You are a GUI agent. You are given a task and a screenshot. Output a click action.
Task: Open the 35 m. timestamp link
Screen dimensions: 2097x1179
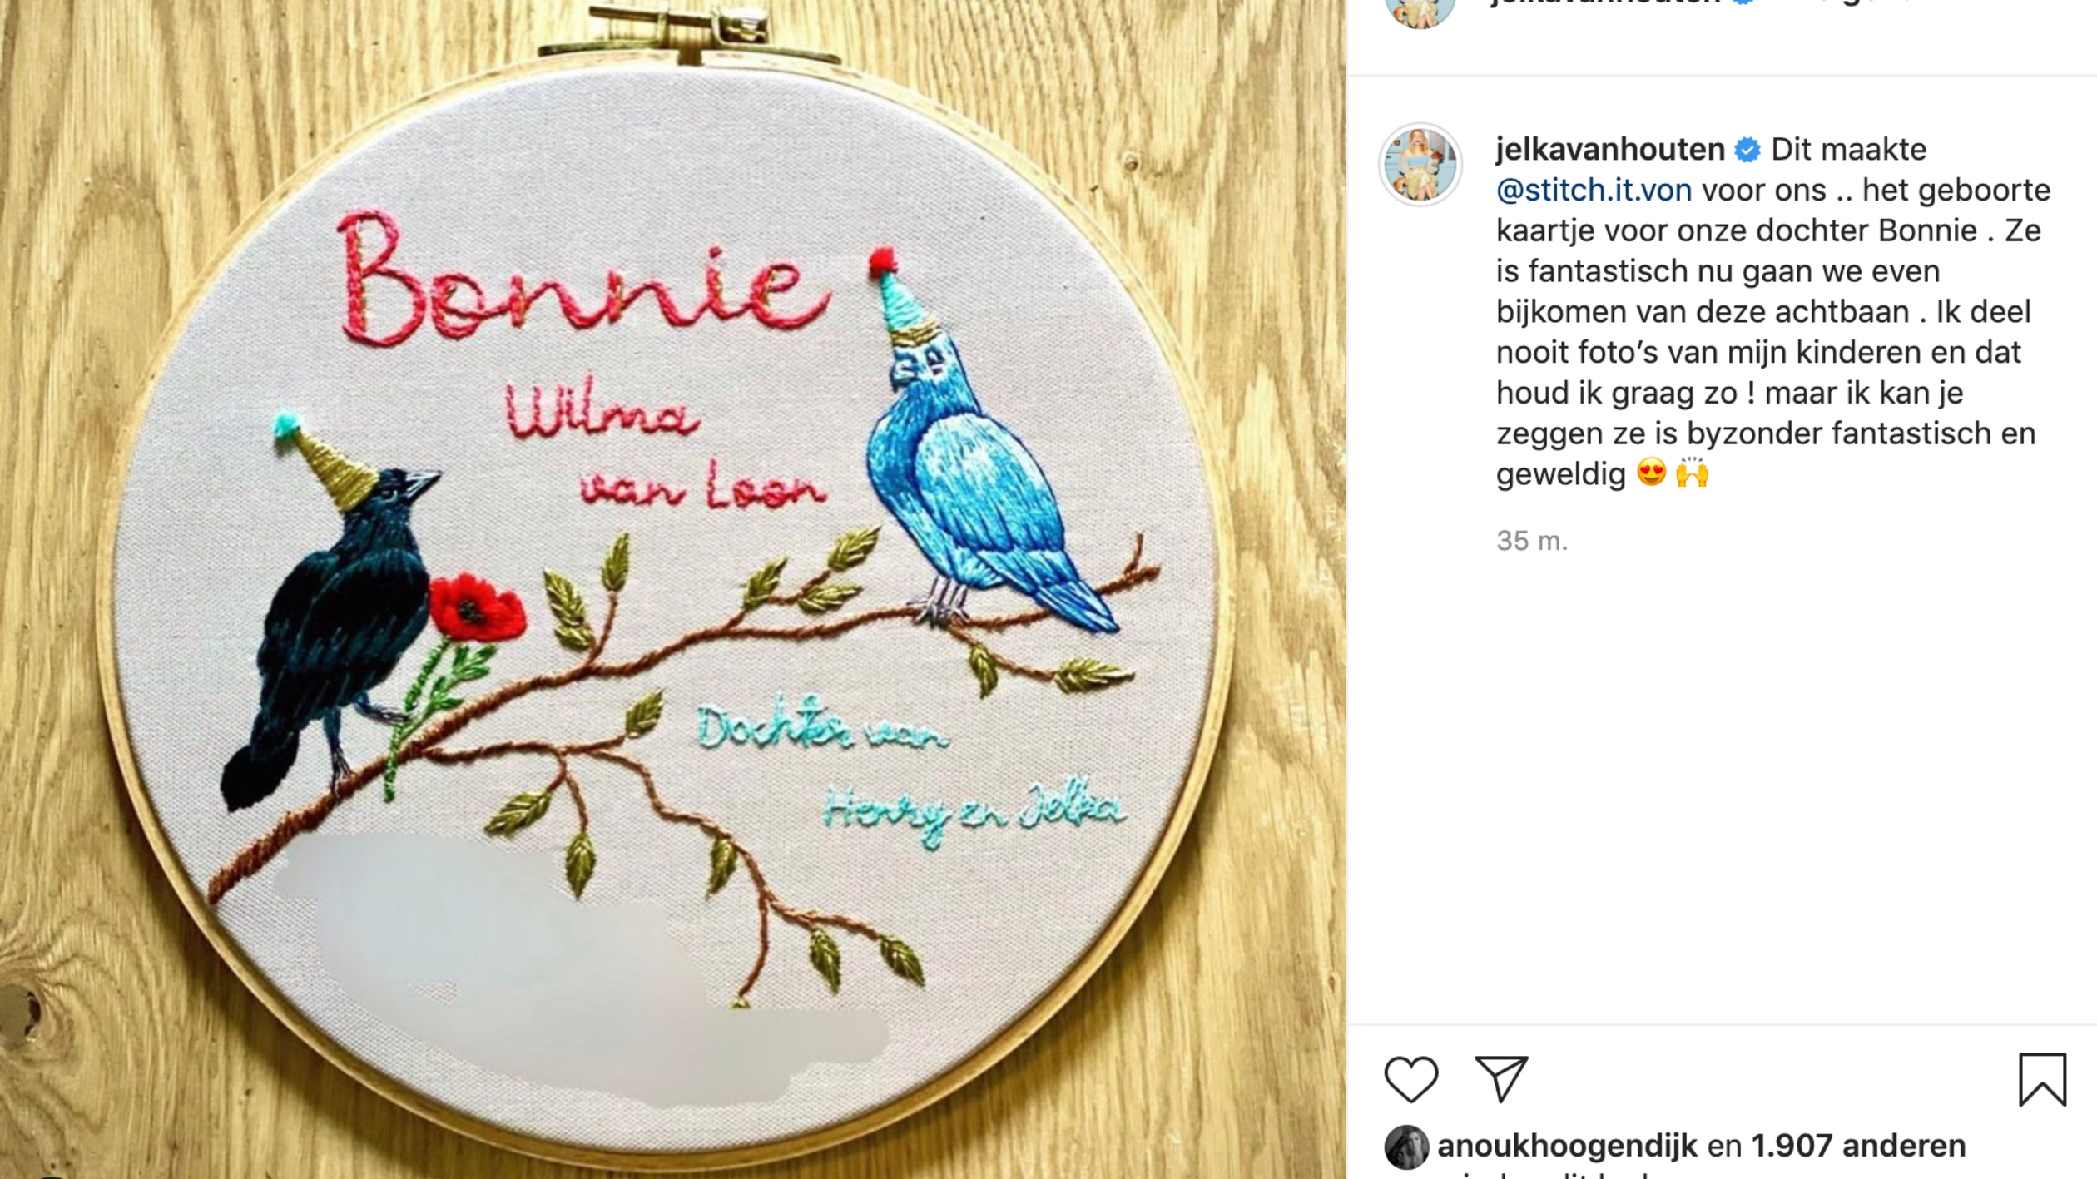[1532, 541]
